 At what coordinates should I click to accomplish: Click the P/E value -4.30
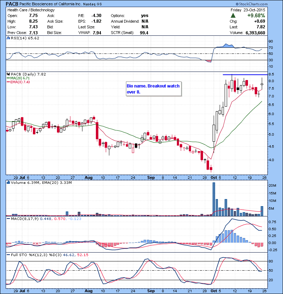[96, 16]
